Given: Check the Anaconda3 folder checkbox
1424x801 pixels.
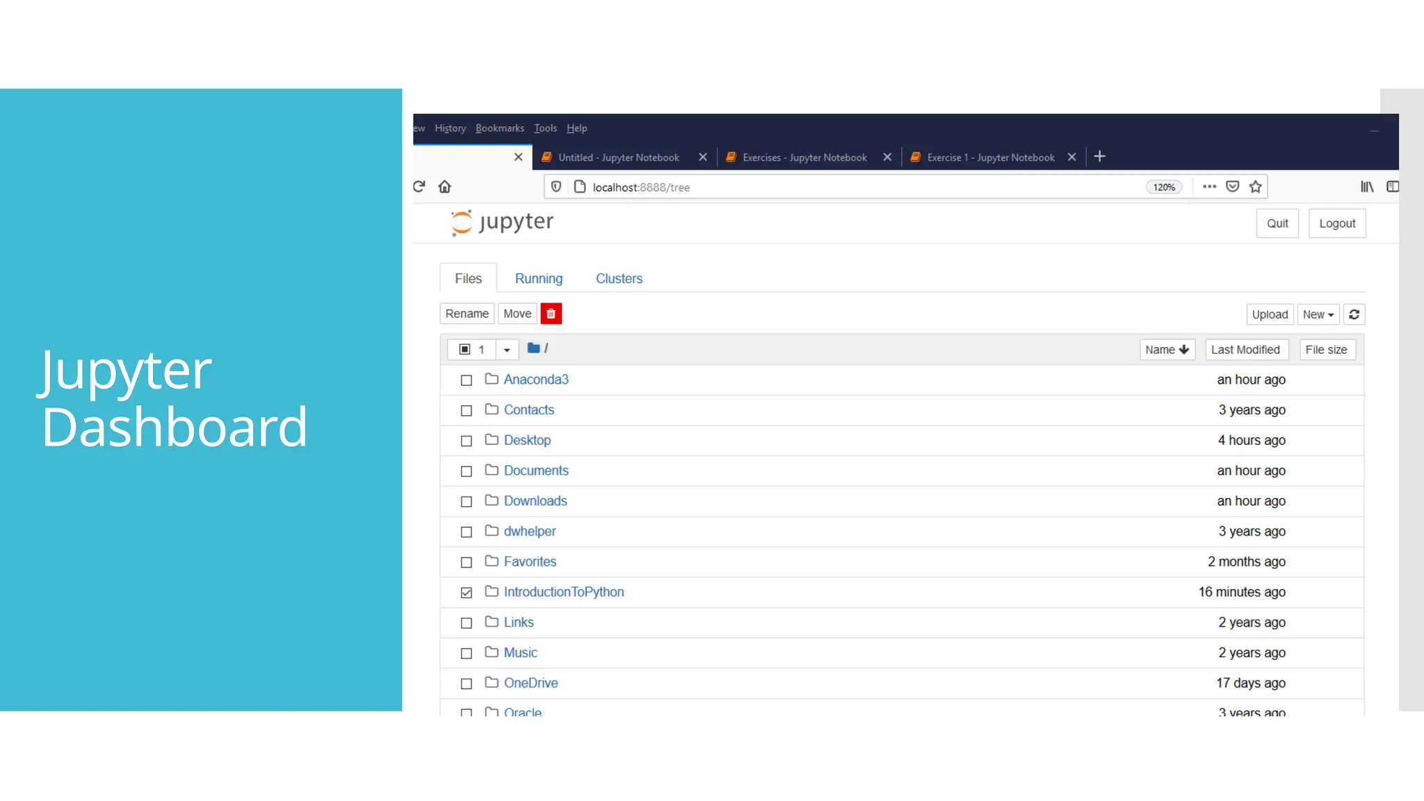Looking at the screenshot, I should coord(467,380).
